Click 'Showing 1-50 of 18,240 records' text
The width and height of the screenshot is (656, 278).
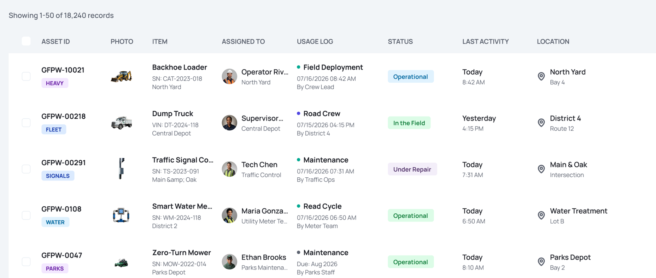pyautogui.click(x=61, y=15)
